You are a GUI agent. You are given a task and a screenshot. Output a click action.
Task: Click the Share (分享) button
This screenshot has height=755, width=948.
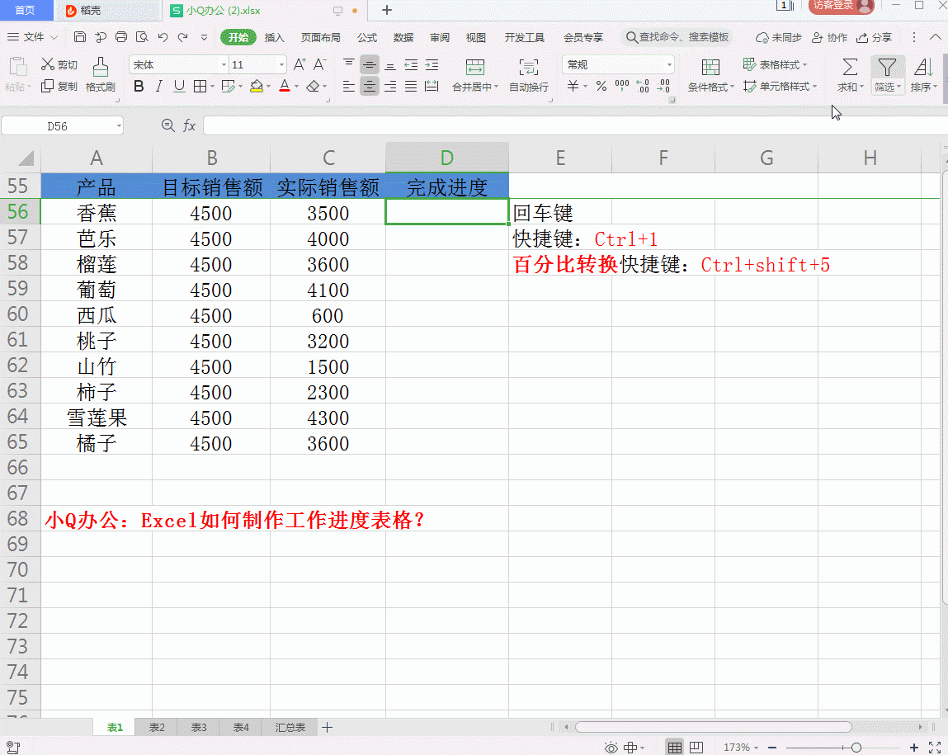875,37
